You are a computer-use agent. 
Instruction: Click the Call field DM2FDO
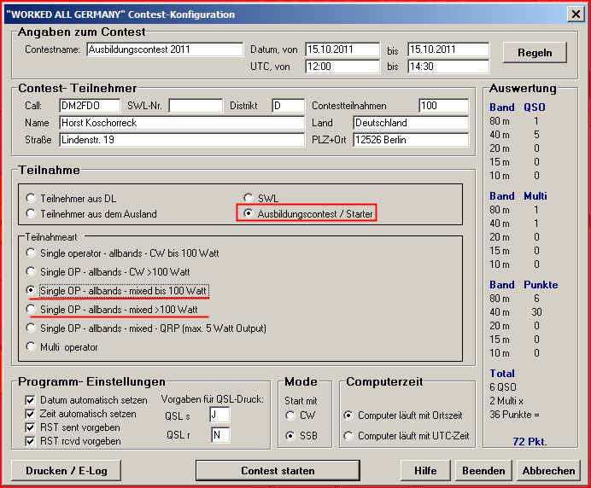(x=90, y=106)
